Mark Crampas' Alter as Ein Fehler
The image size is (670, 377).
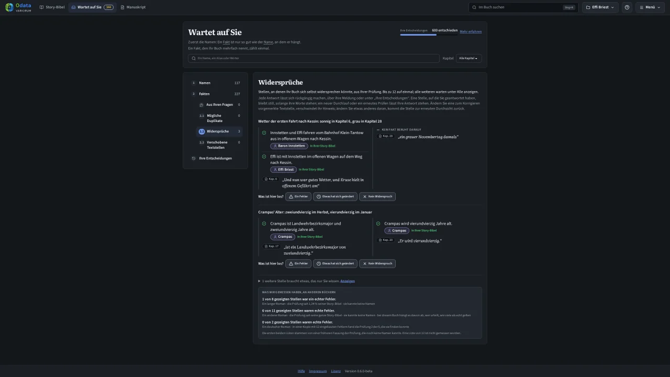tap(298, 263)
